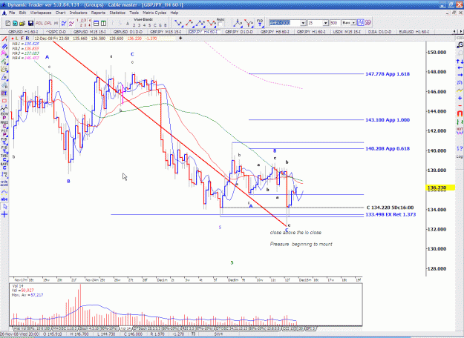Click the PDL toolbar button
464x338 pixels.
(x=39, y=23)
